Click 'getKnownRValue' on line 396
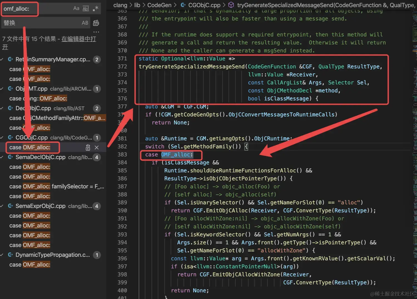 pyautogui.click(x=316, y=258)
